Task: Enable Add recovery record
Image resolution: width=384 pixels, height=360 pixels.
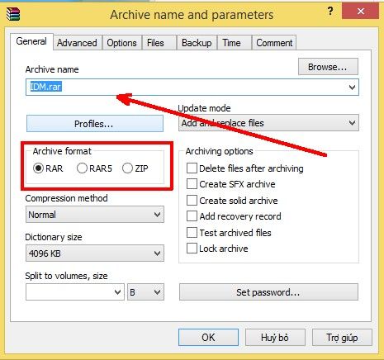Action: (x=192, y=216)
